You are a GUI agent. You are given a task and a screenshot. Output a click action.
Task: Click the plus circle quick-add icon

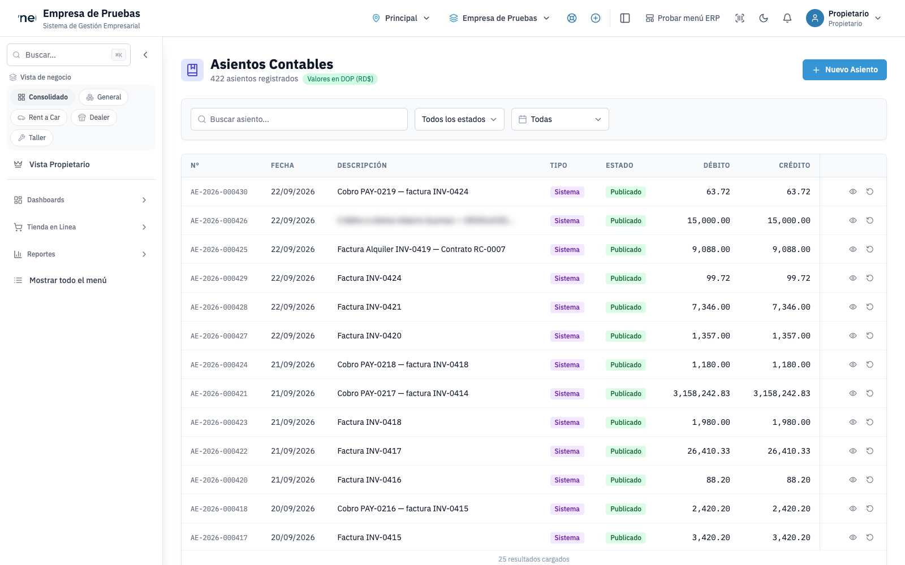tap(596, 18)
